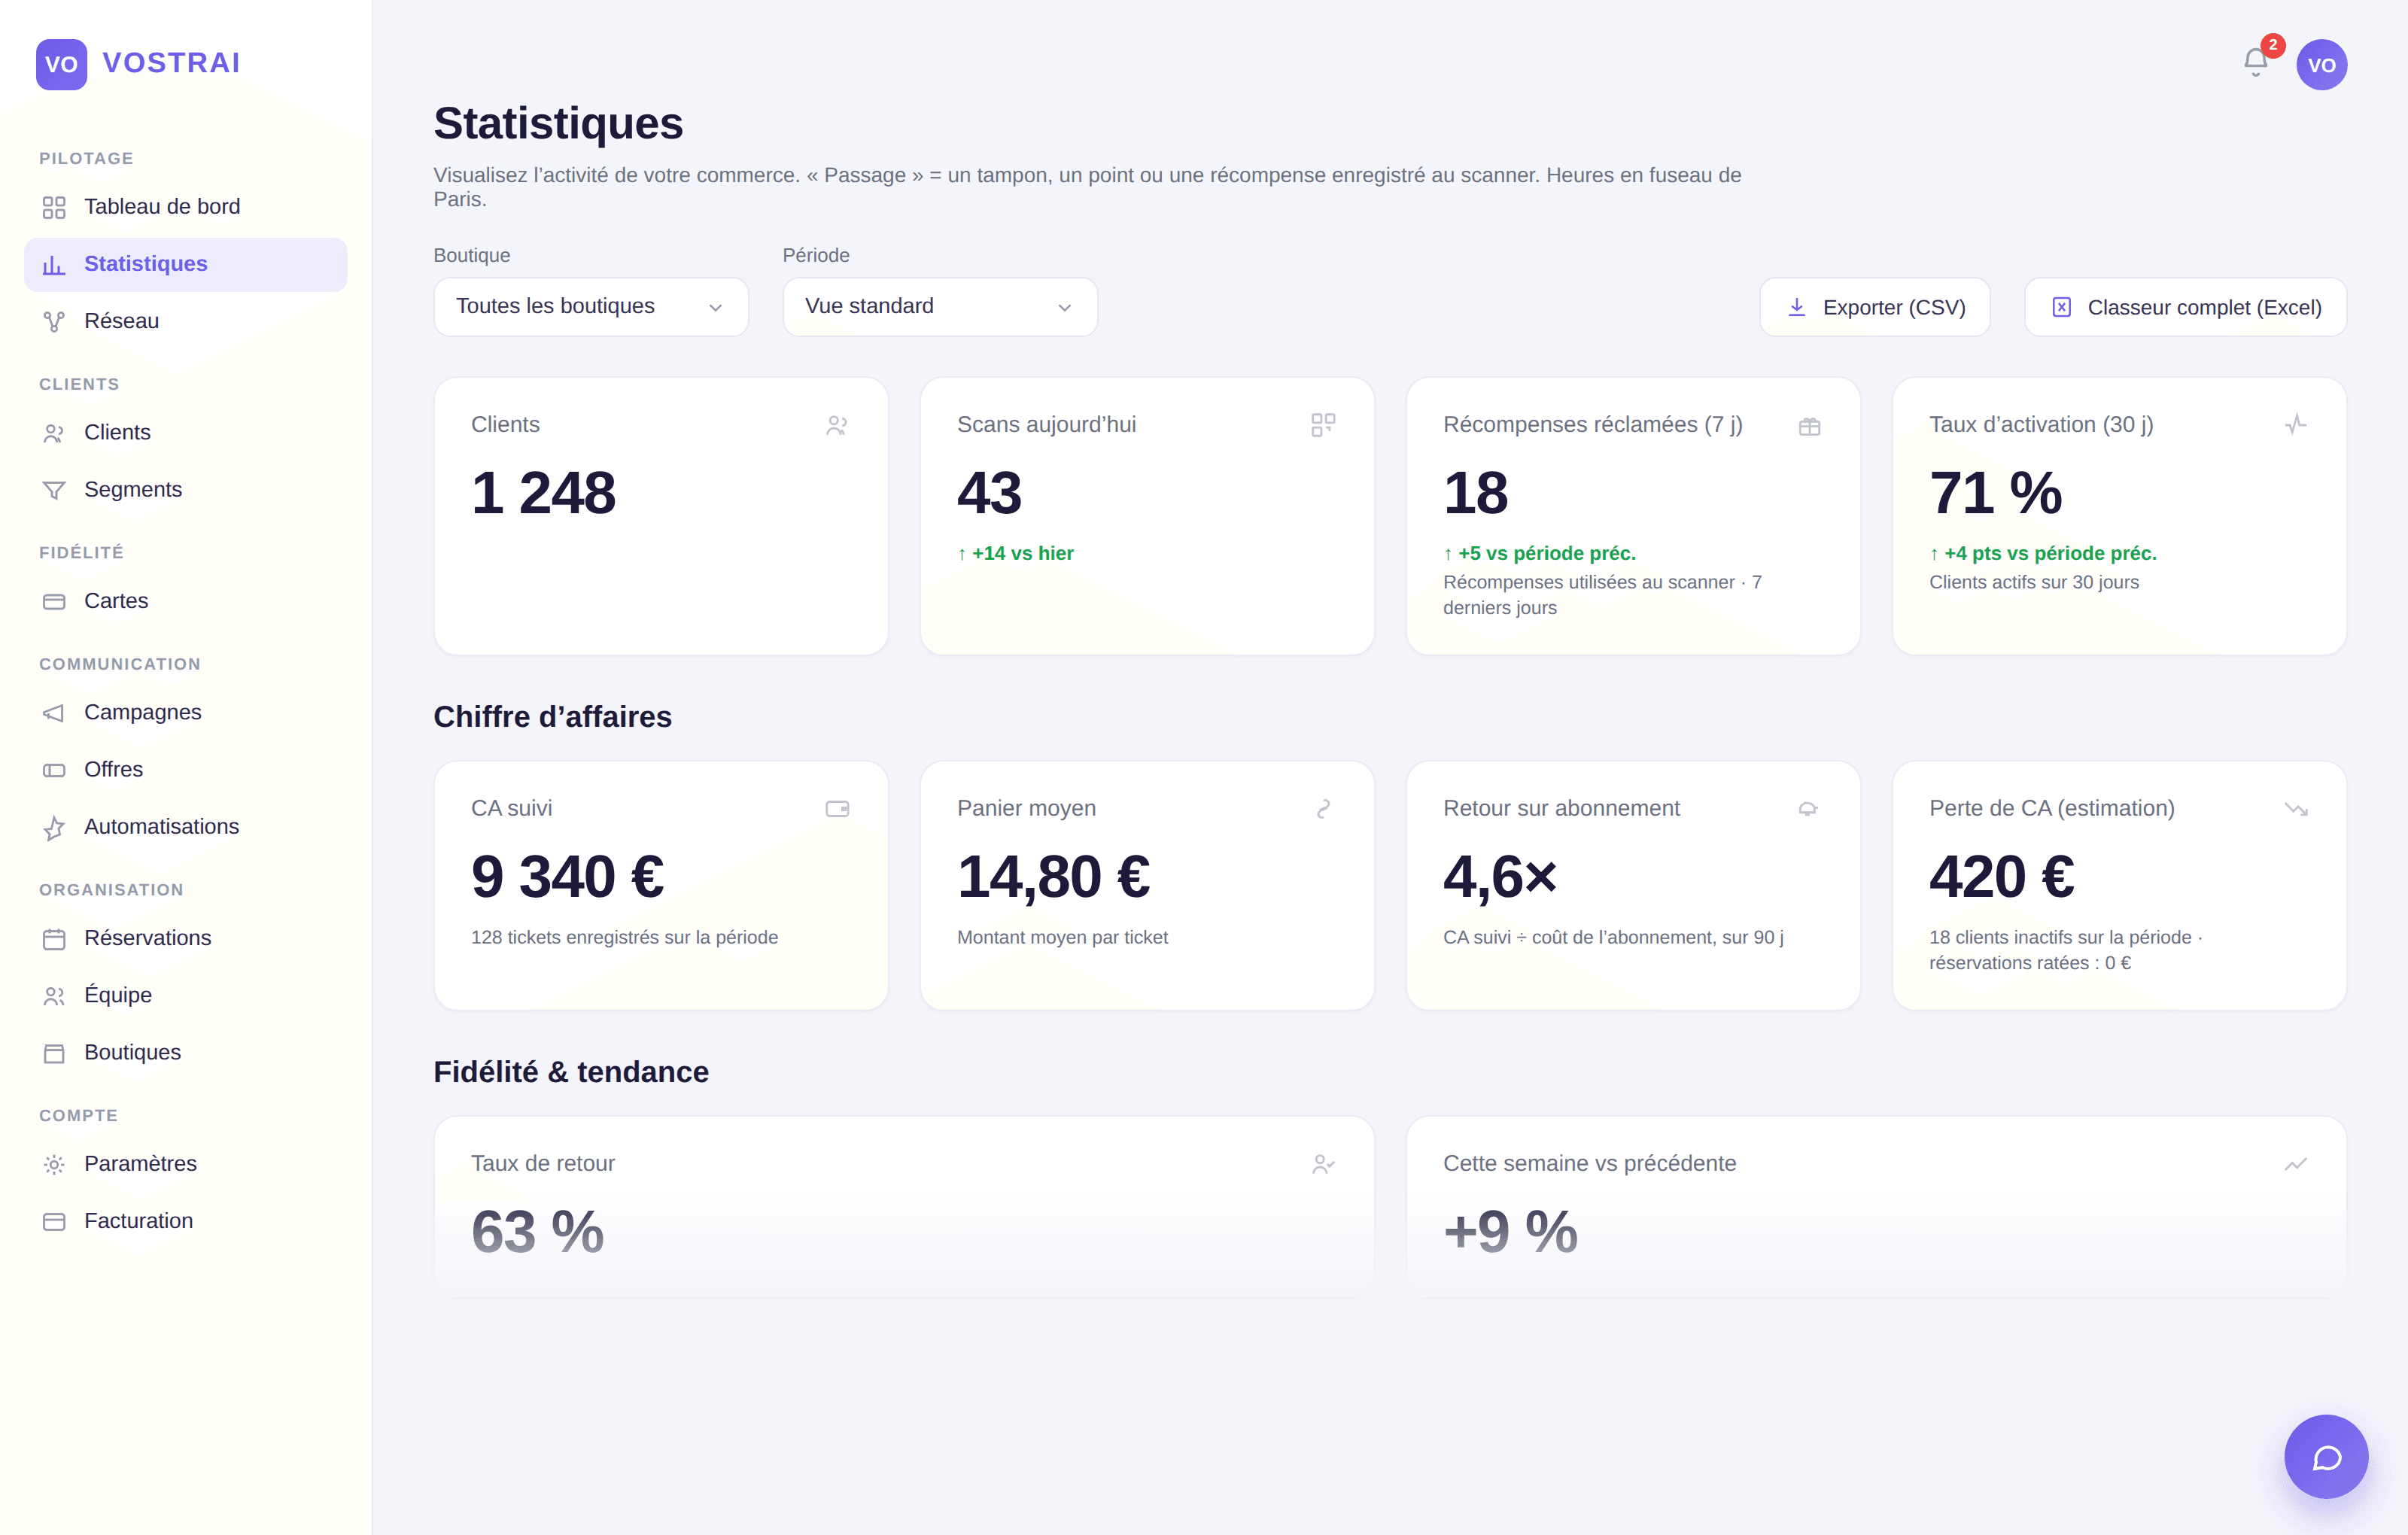Image resolution: width=2408 pixels, height=1535 pixels.
Task: Select Statistiques in the sidebar
Action: point(186,264)
